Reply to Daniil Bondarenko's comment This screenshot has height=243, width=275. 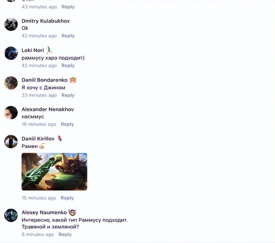tap(68, 95)
